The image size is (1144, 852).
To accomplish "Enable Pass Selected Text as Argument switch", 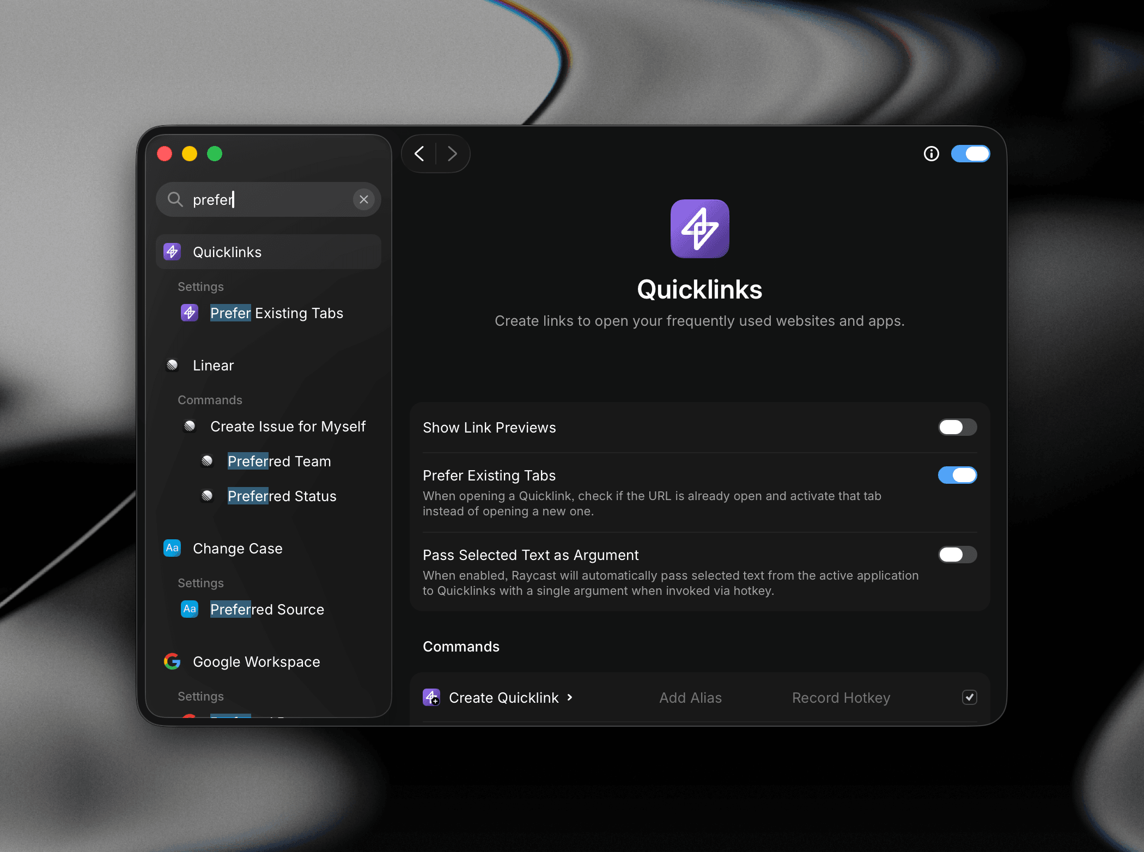I will 957,555.
